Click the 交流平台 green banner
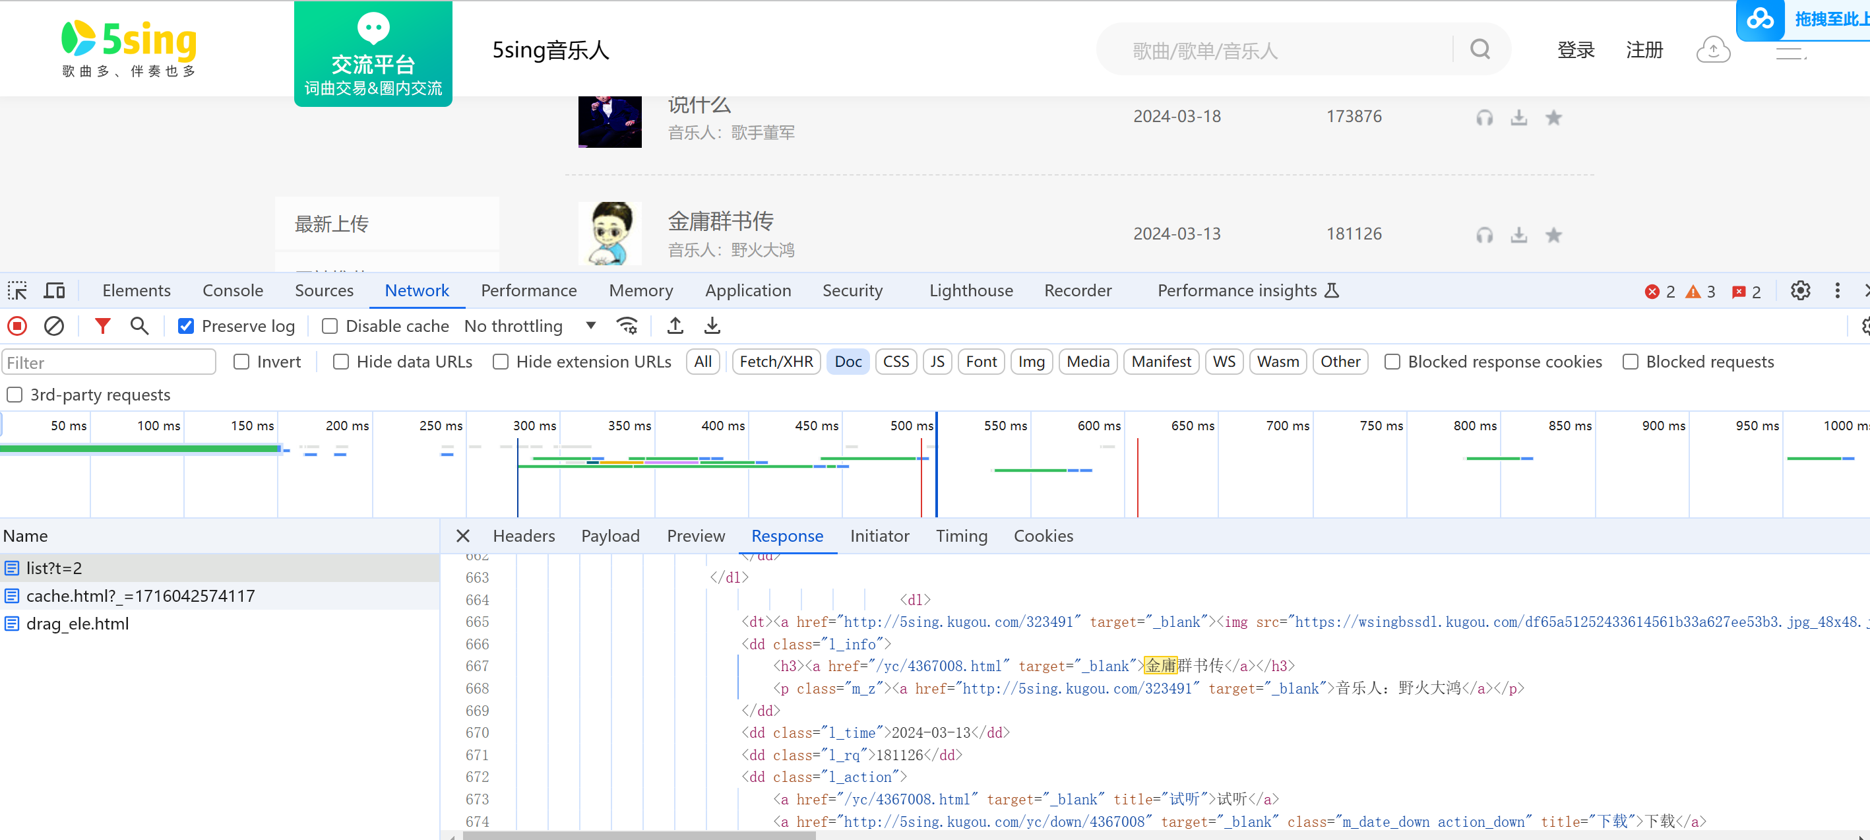 click(373, 53)
